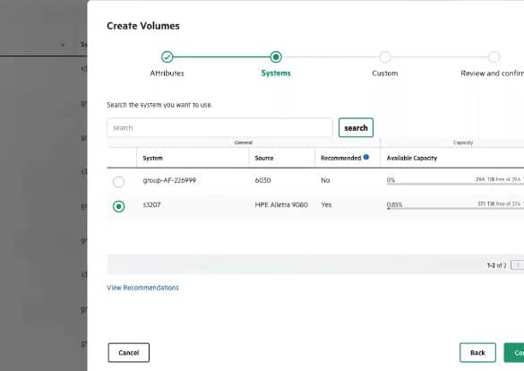
Task: Open the Attributes step label
Action: pyautogui.click(x=167, y=73)
